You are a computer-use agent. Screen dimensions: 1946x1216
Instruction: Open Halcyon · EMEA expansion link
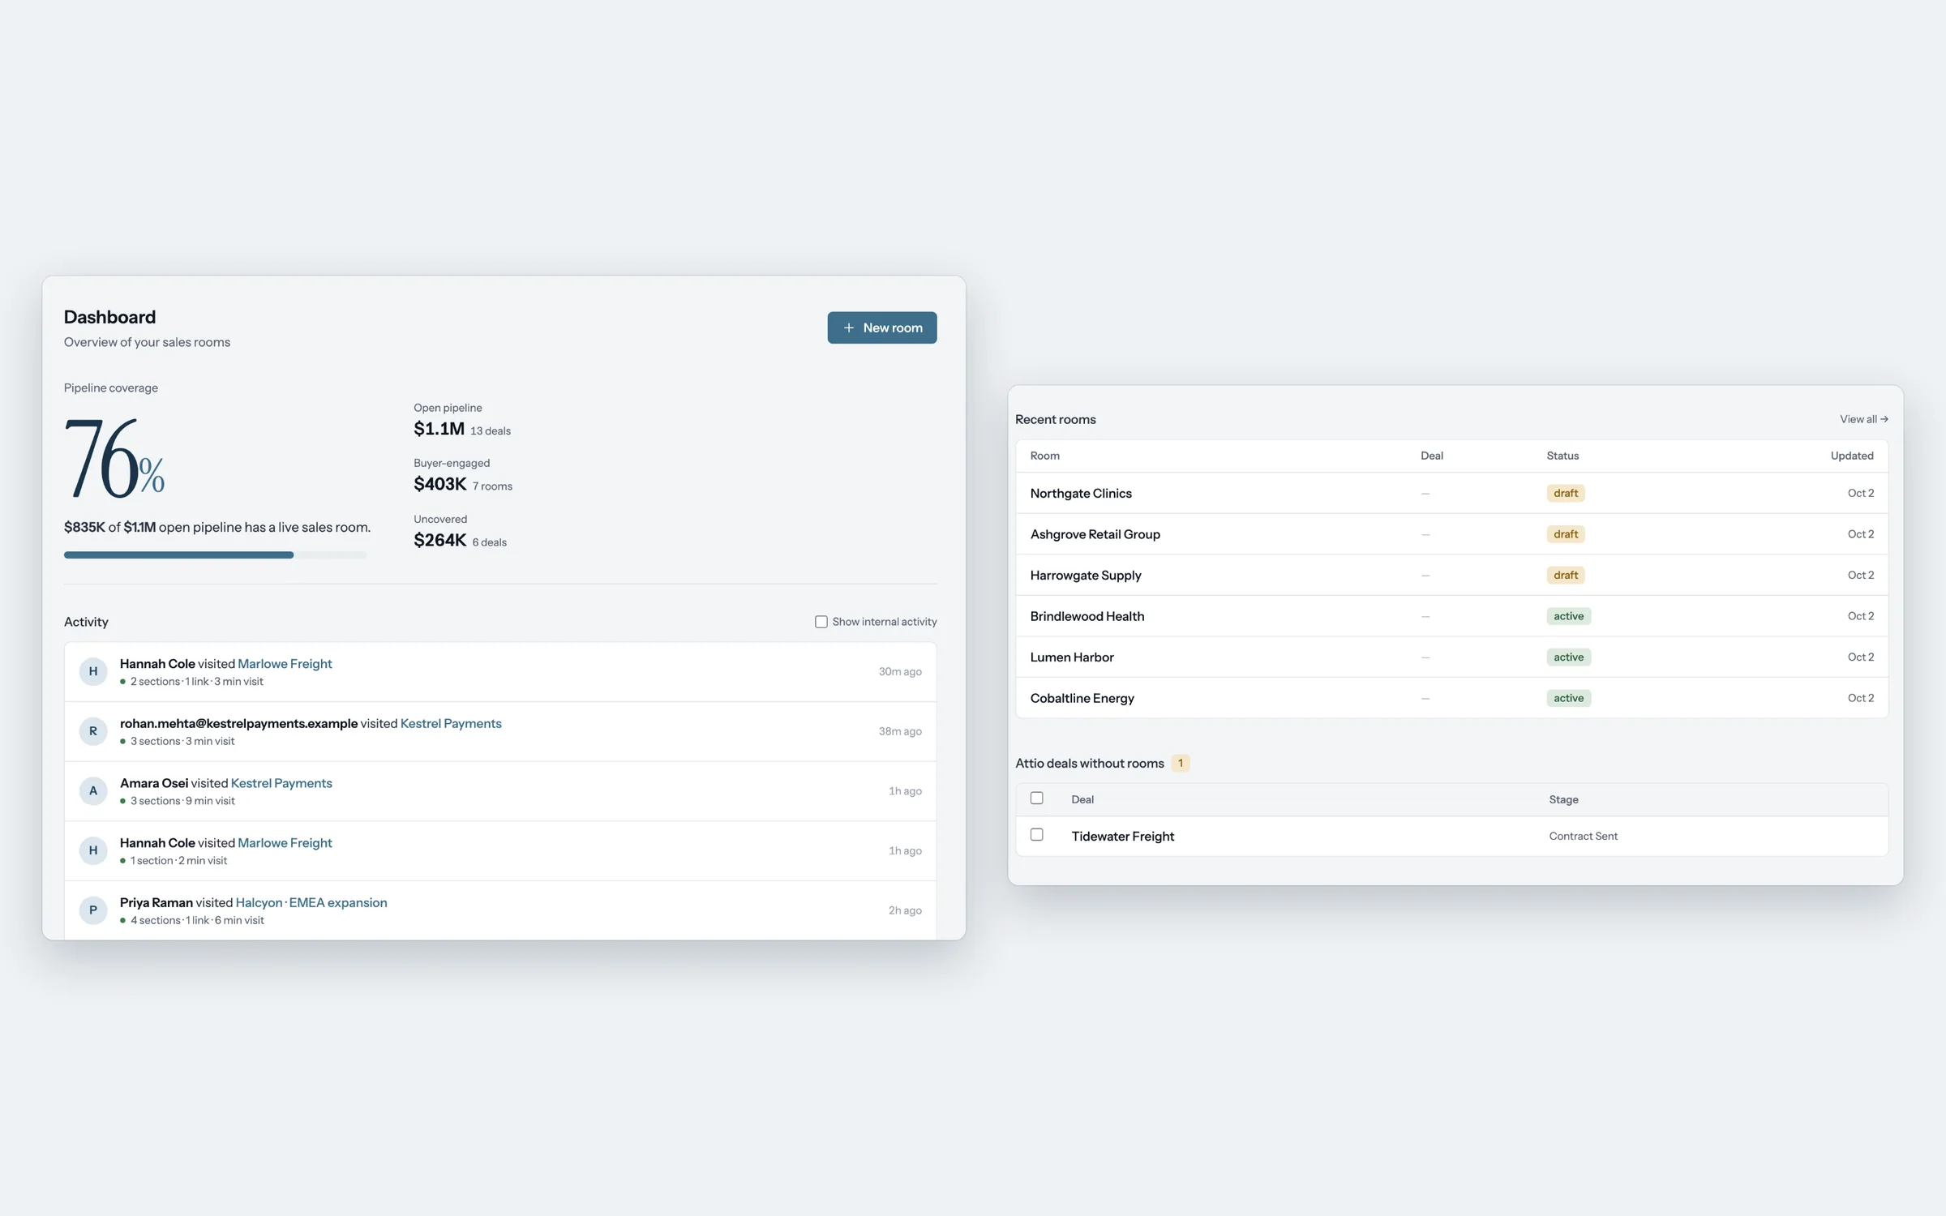(x=311, y=902)
